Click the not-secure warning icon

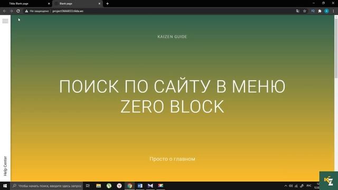click(26, 11)
